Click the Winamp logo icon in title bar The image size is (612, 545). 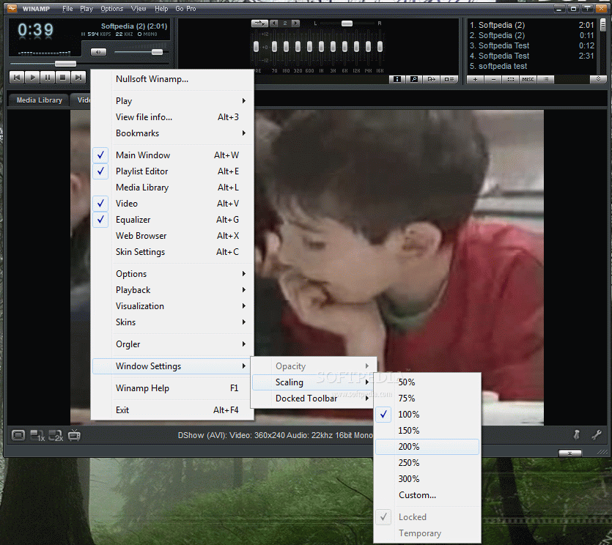click(12, 8)
